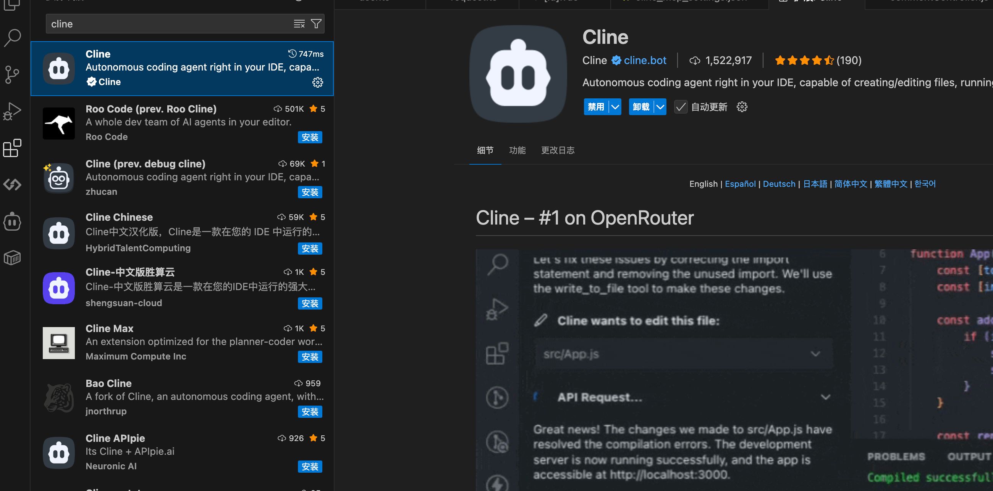
Task: Click the Cline demo screenshot in readme
Action: pyautogui.click(x=734, y=370)
